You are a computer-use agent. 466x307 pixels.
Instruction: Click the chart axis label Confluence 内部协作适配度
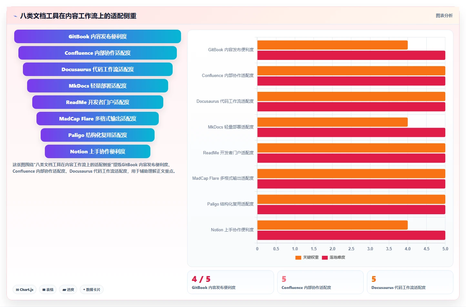click(228, 76)
